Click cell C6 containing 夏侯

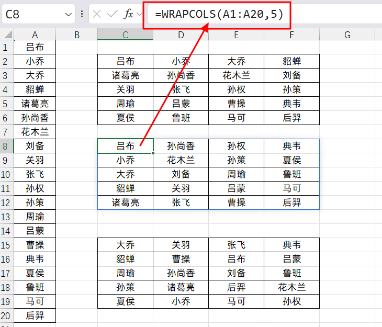[125, 118]
